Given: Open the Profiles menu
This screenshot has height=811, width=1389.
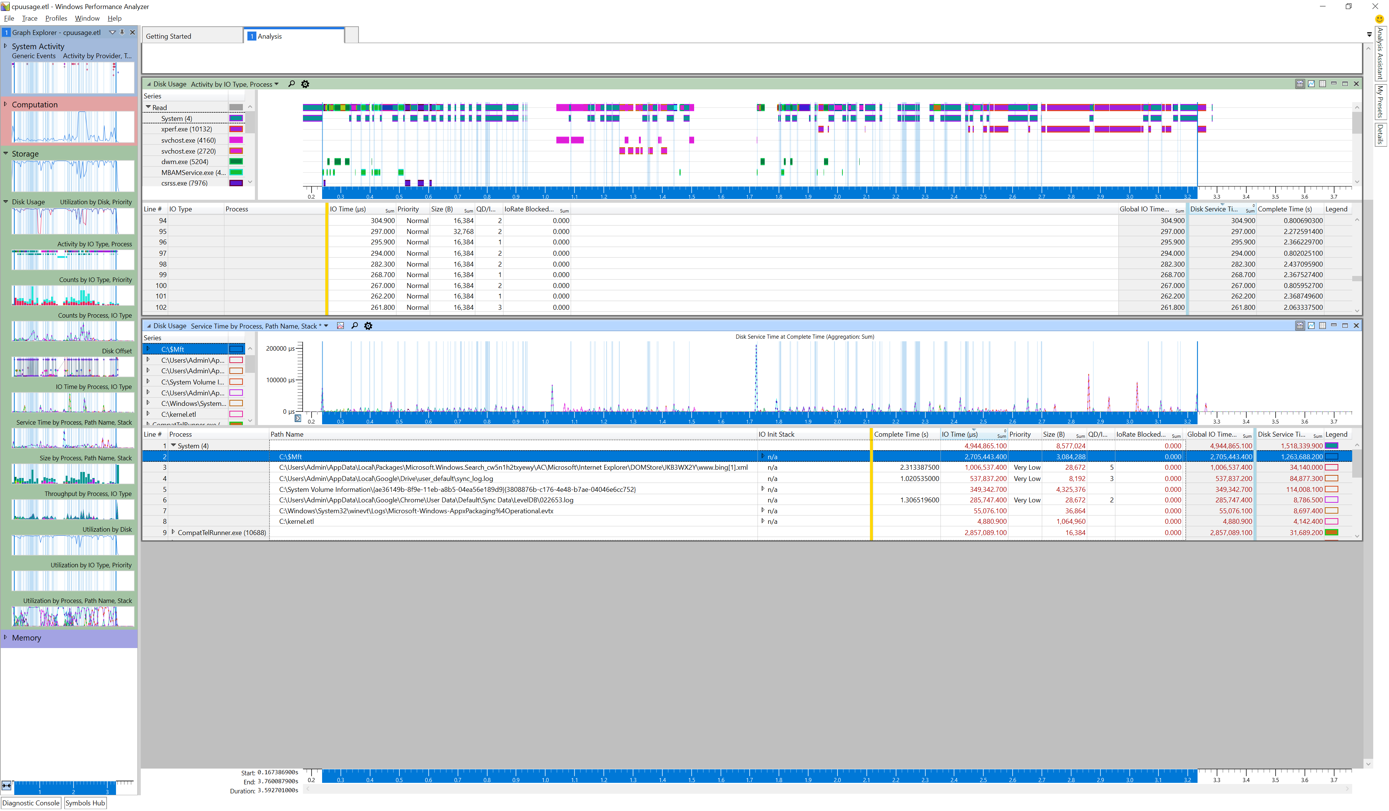Looking at the screenshot, I should [x=56, y=18].
